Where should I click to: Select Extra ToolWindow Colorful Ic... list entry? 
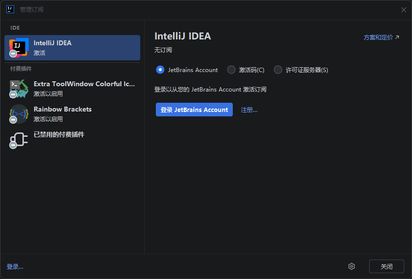pyautogui.click(x=72, y=89)
